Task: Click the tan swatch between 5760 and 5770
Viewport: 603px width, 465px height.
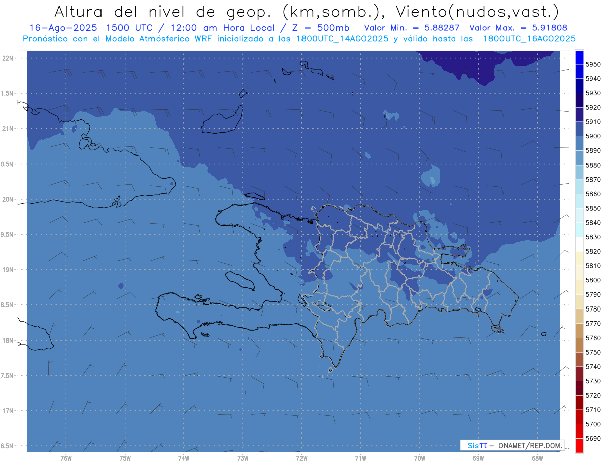Action: coord(579,331)
